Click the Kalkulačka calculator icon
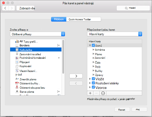The image size is (152, 117). 17,50
